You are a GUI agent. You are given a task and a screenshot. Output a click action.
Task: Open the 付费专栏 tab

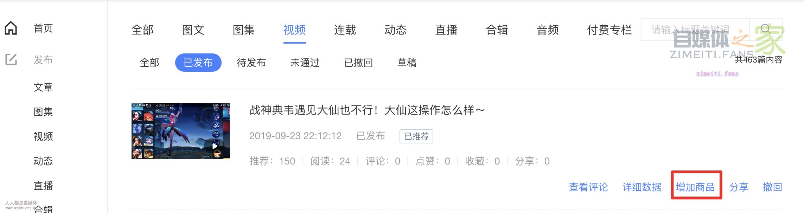609,30
